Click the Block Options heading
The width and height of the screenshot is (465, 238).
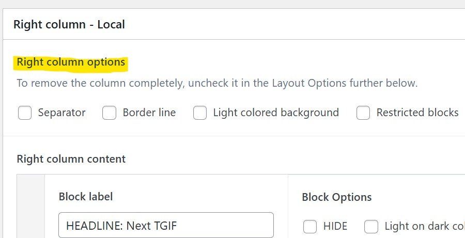tap(336, 197)
